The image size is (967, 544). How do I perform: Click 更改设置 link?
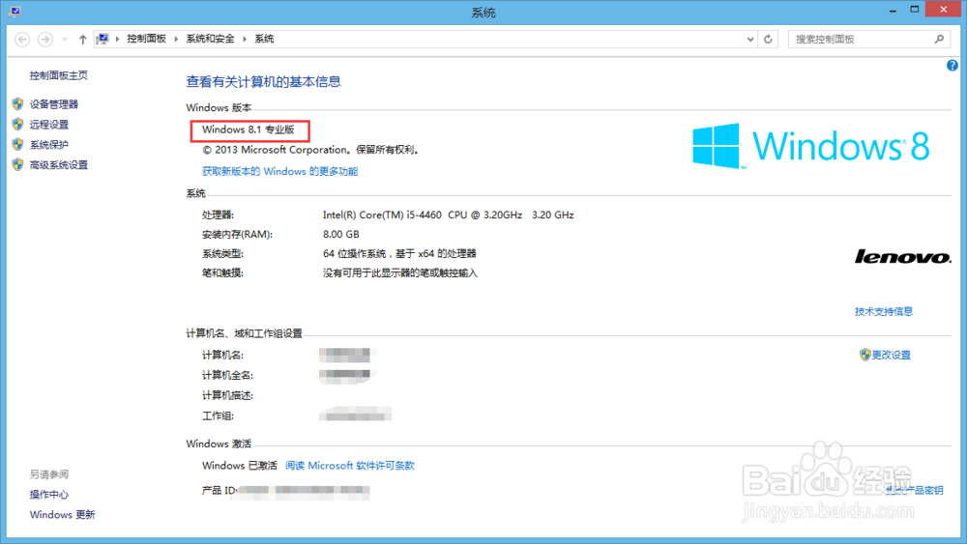[x=892, y=355]
